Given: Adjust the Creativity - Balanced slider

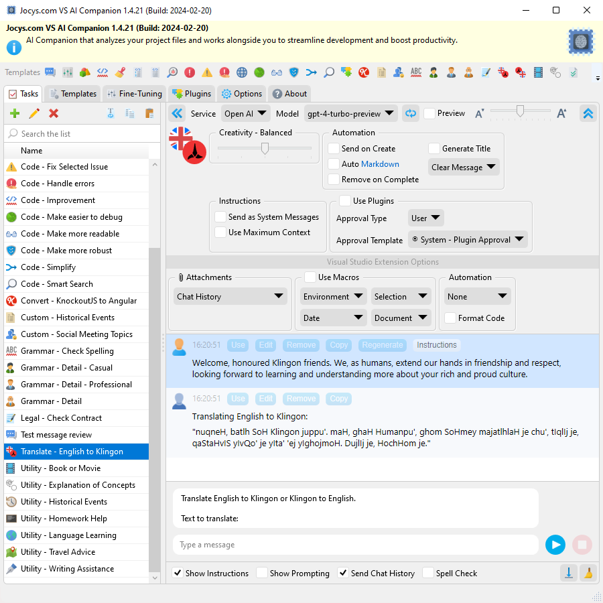Looking at the screenshot, I should coord(264,148).
